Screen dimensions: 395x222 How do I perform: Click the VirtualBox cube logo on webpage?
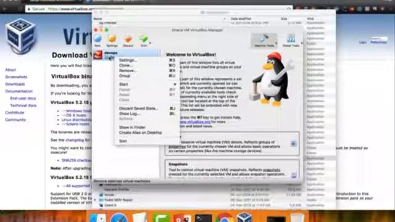[20, 36]
